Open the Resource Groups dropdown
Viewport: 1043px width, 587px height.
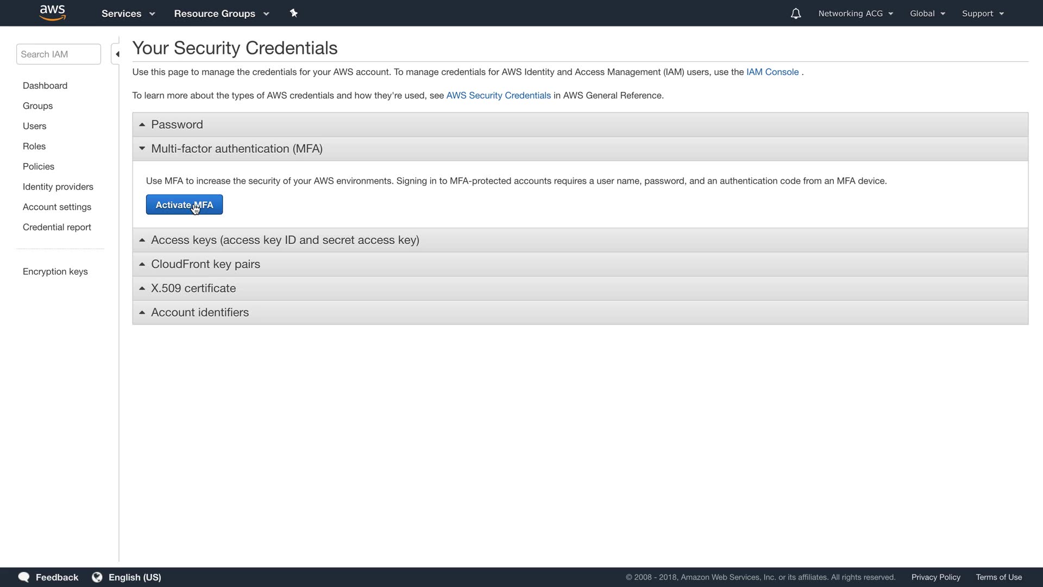coord(221,14)
